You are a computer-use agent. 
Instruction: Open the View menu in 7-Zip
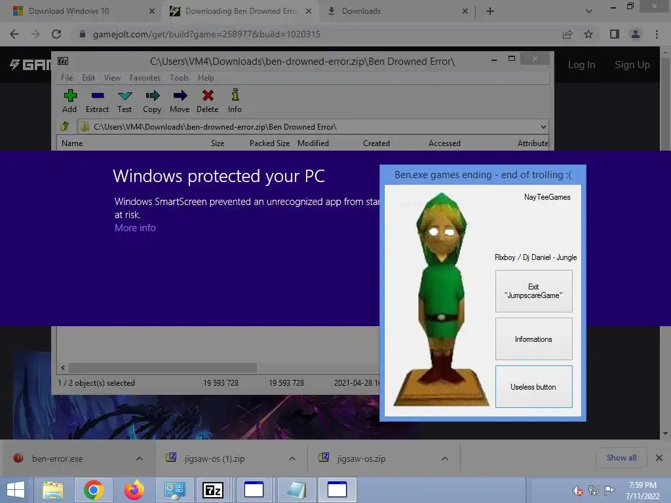[x=112, y=78]
